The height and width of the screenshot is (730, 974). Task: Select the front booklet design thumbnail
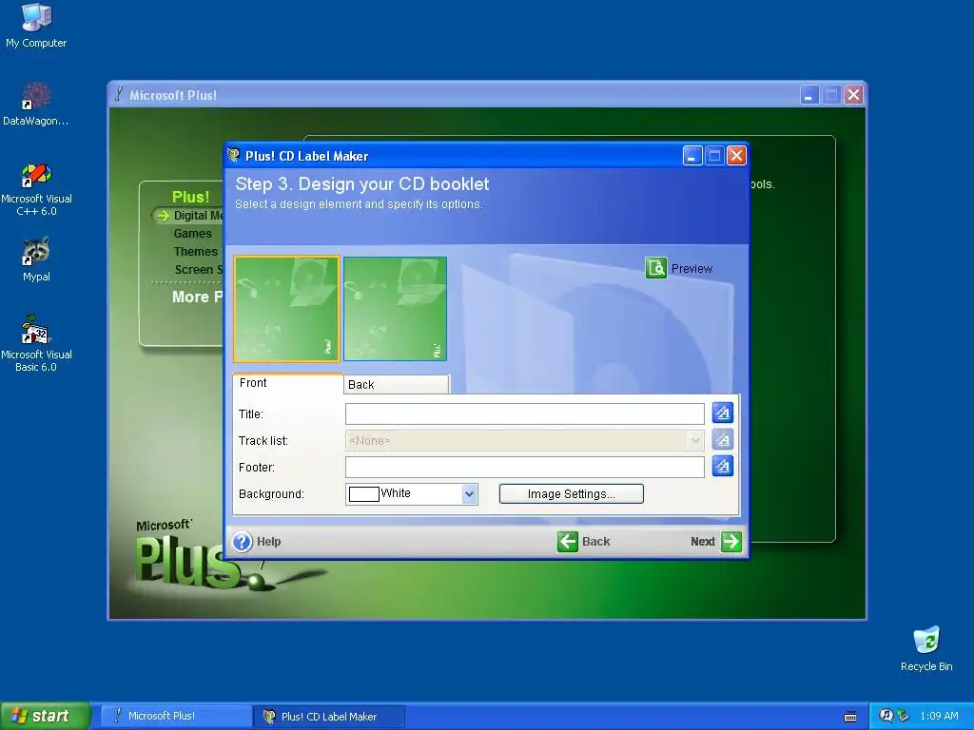286,309
